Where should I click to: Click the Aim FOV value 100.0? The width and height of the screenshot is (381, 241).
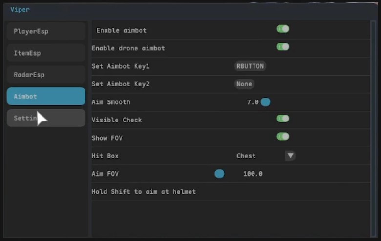point(253,174)
